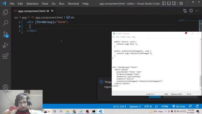Change end of line sequence LF

pos(157,106)
